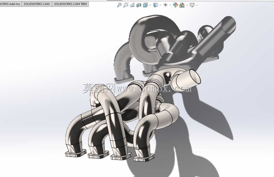Click the Display Style cube icon
Viewport: 274px width, 177px height.
[x=155, y=5]
